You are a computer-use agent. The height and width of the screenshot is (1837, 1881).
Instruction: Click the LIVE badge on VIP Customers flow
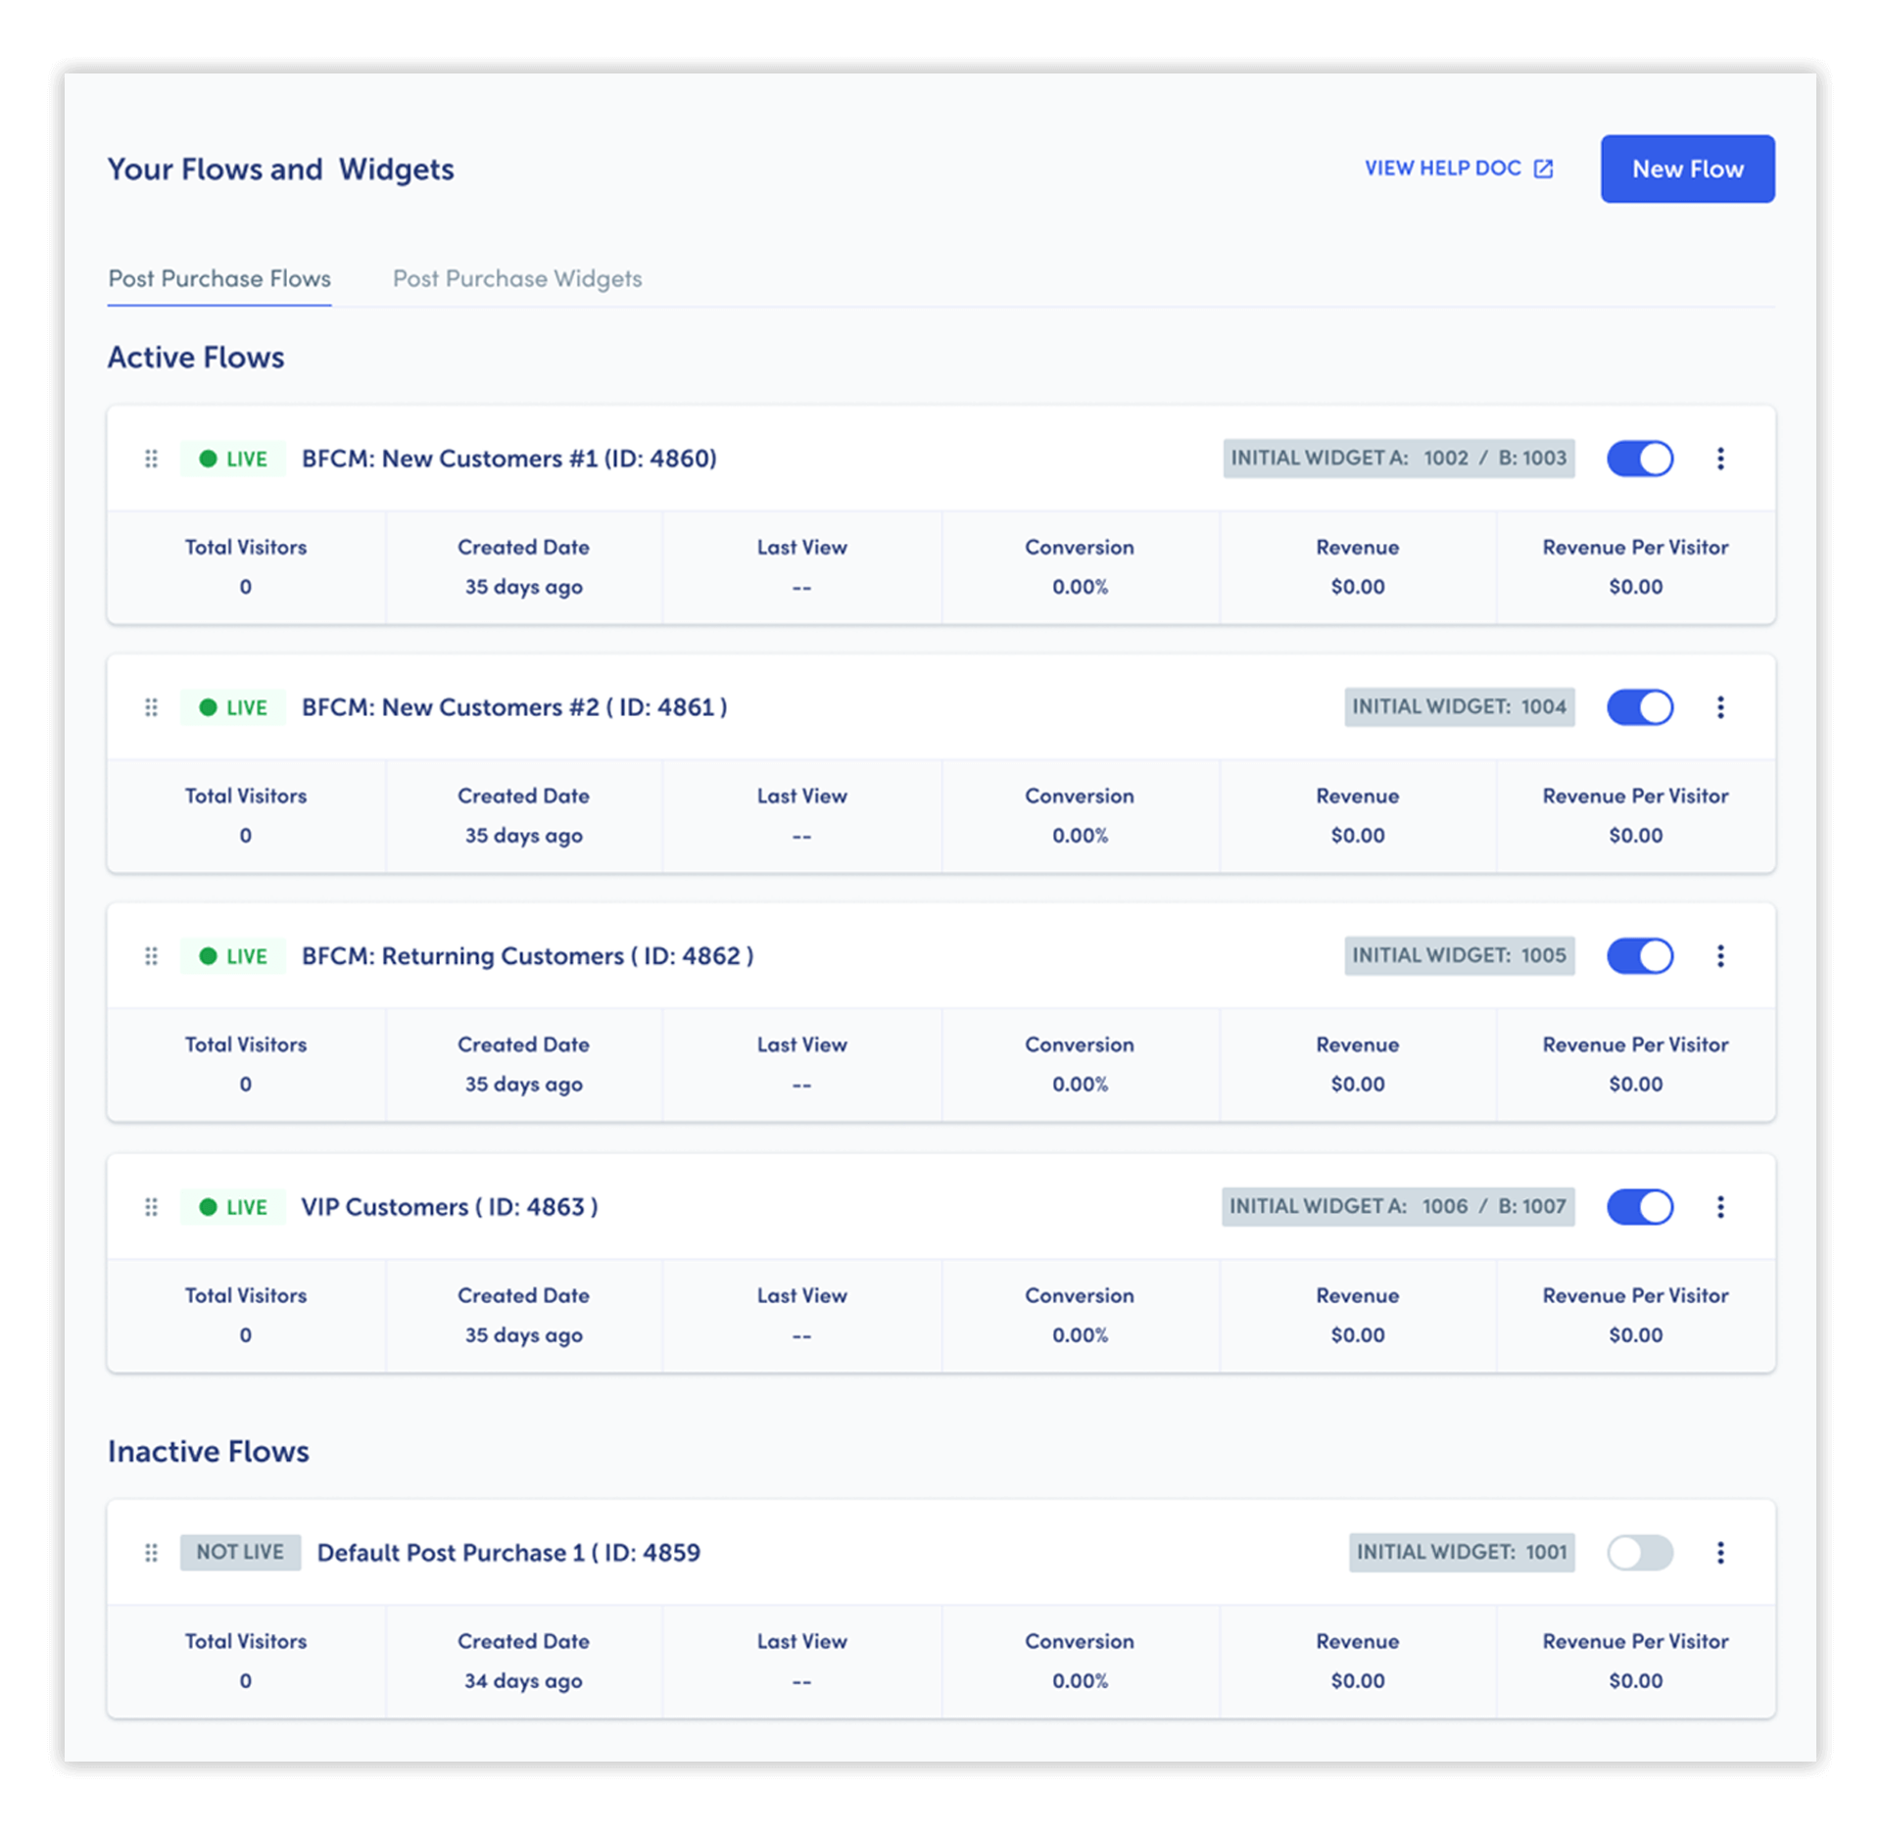click(233, 1207)
